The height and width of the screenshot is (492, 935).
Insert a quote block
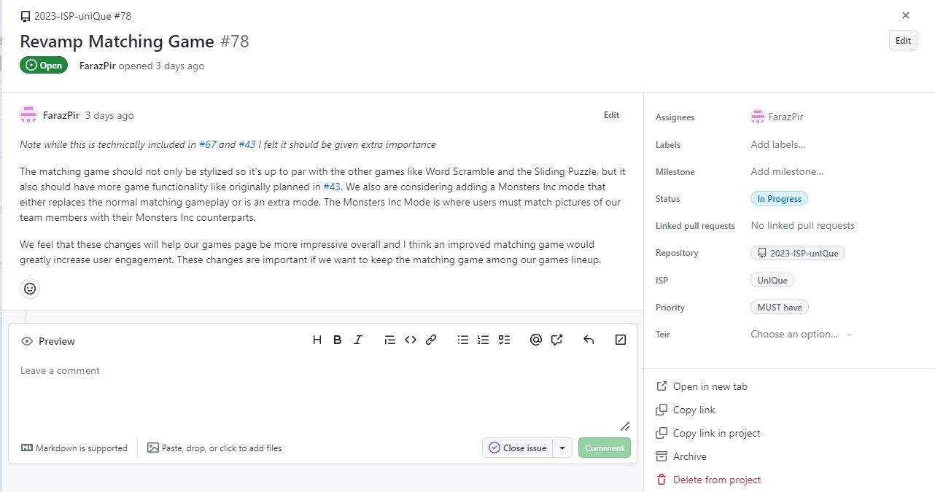click(x=389, y=339)
